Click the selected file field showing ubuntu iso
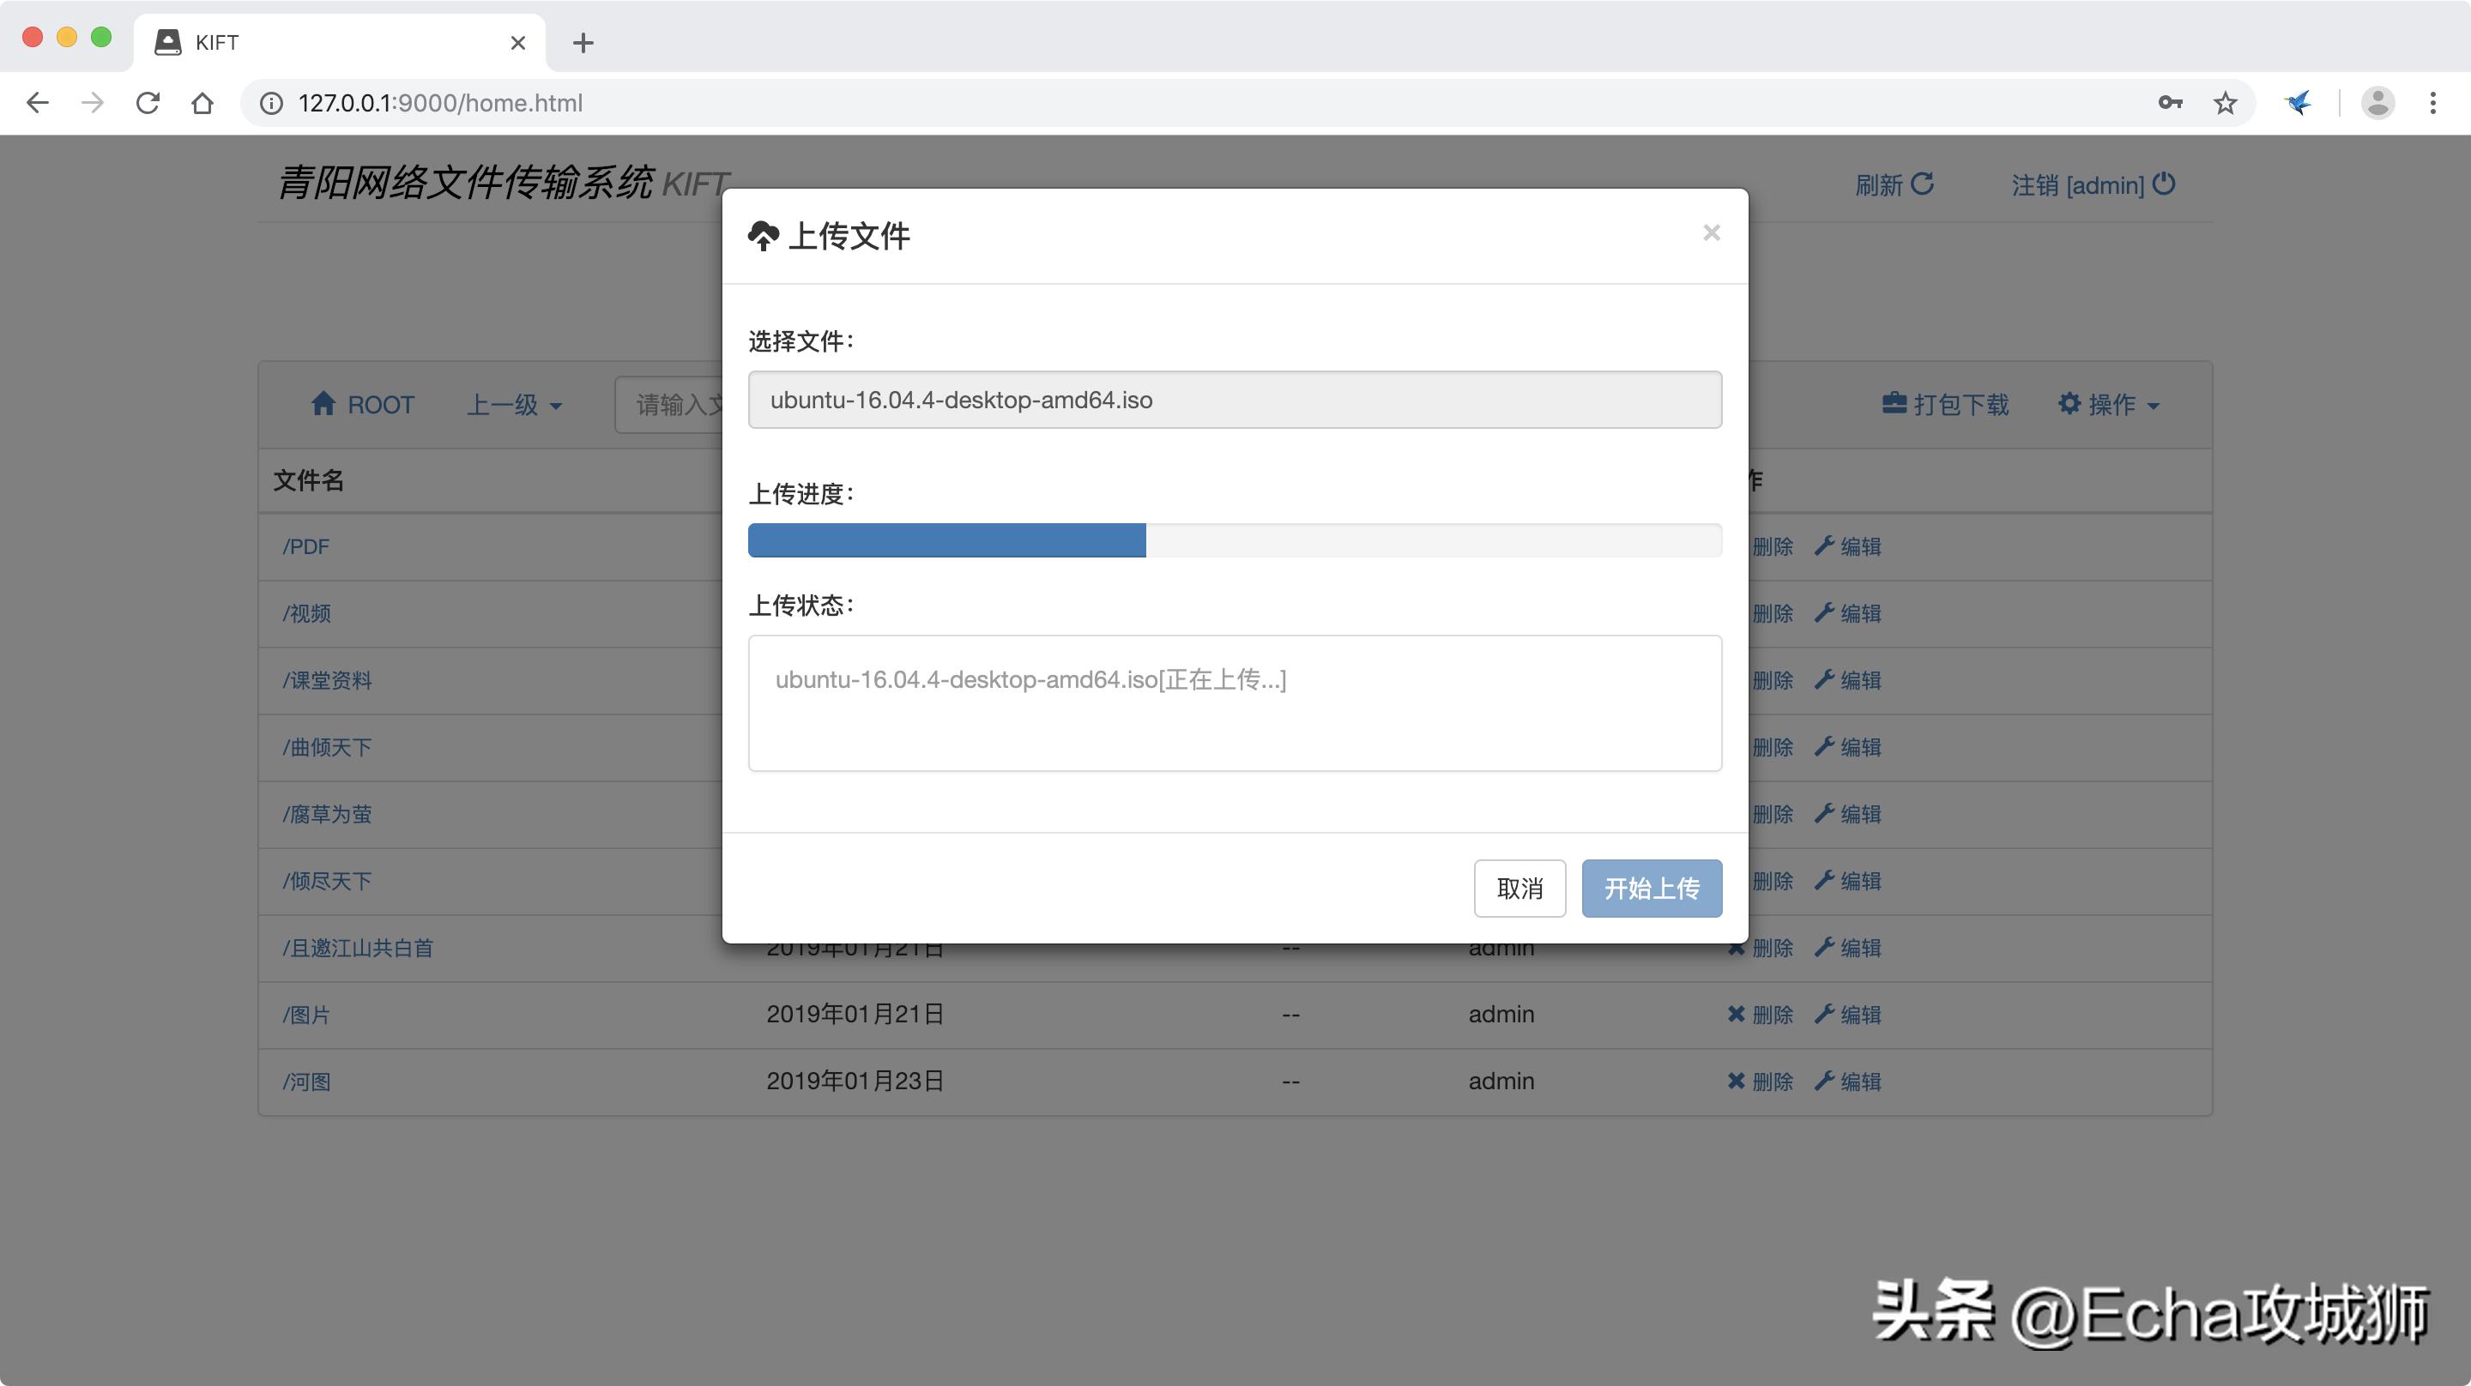The width and height of the screenshot is (2471, 1386). 1234,399
